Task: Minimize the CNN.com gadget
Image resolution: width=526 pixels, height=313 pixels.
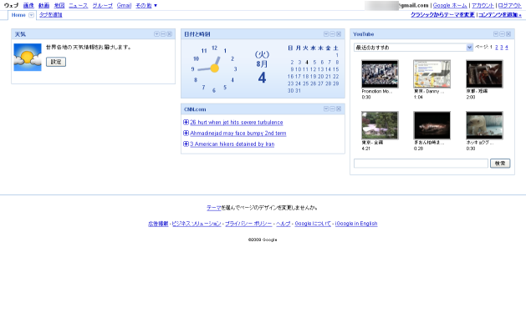Action: pos(333,109)
